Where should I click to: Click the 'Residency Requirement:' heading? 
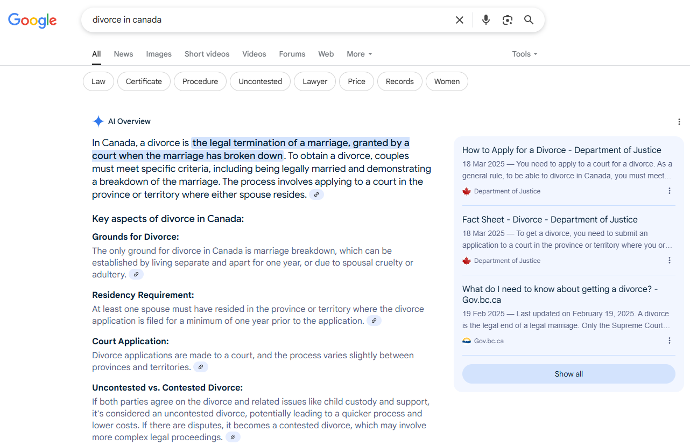click(143, 295)
